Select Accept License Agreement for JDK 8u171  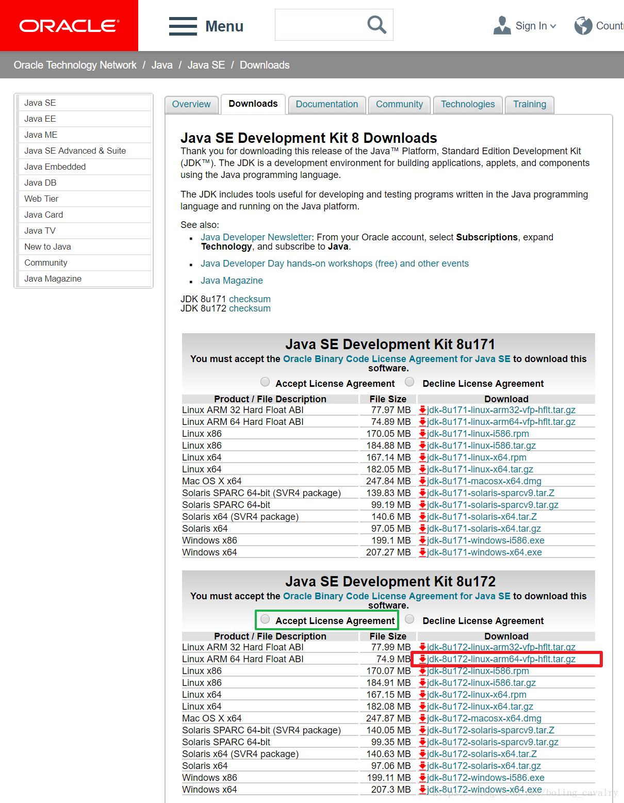click(265, 382)
